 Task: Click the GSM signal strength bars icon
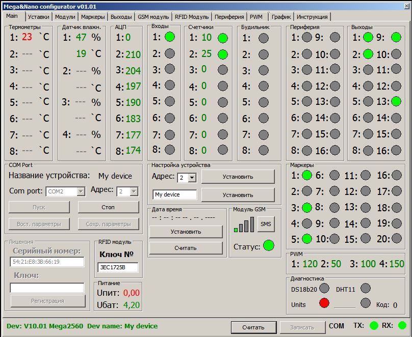[244, 225]
